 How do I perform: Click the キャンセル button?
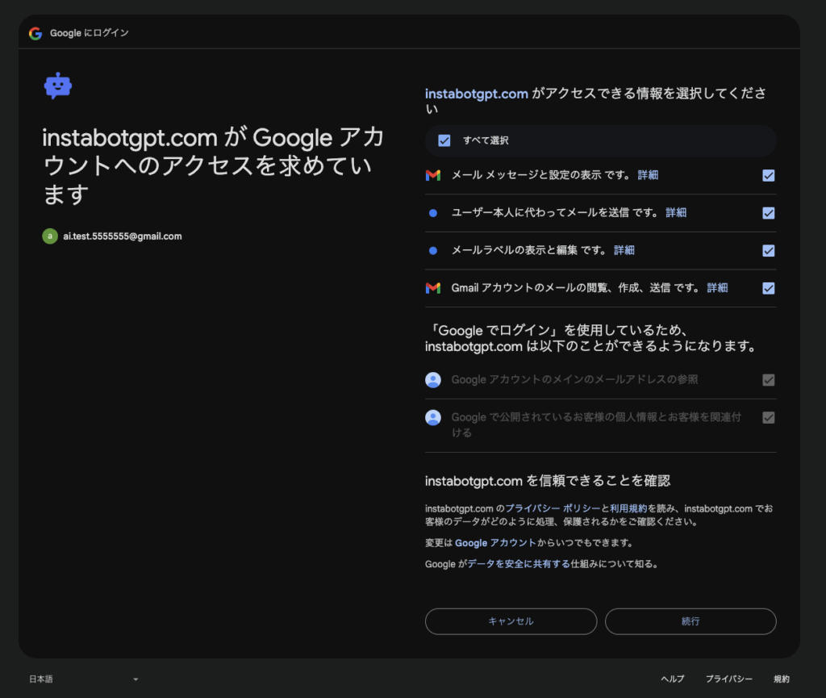pyautogui.click(x=511, y=621)
